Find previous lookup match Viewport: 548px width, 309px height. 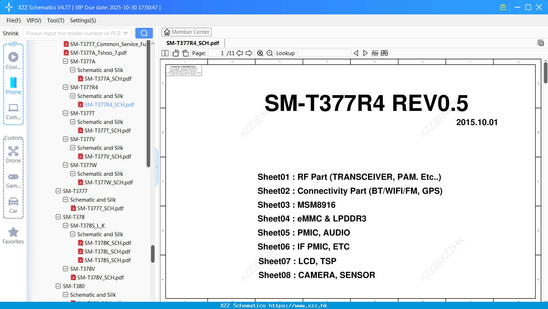tap(356, 53)
